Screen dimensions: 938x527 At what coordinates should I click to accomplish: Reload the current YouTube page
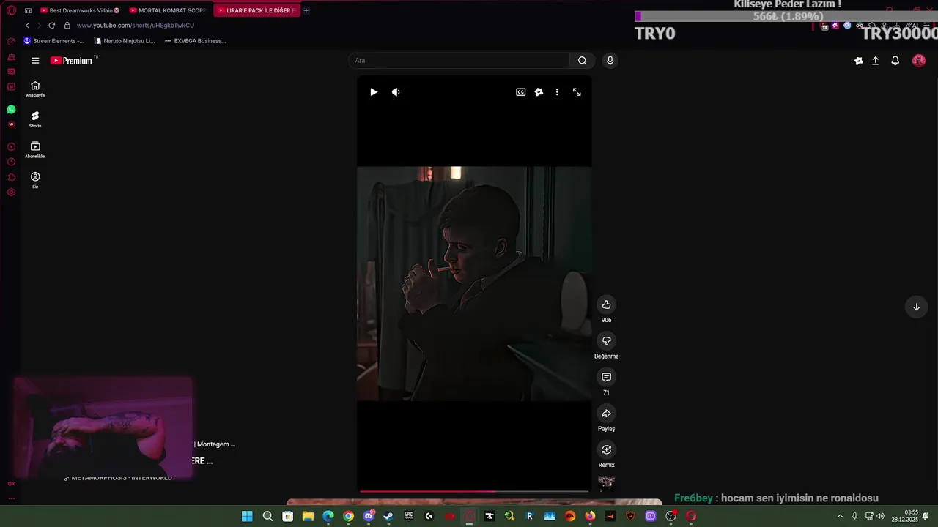[x=52, y=25]
